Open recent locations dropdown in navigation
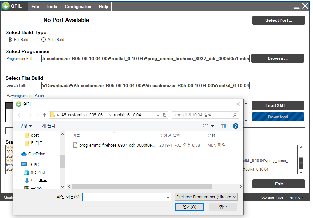This screenshot has width=313, height=218. [37, 115]
